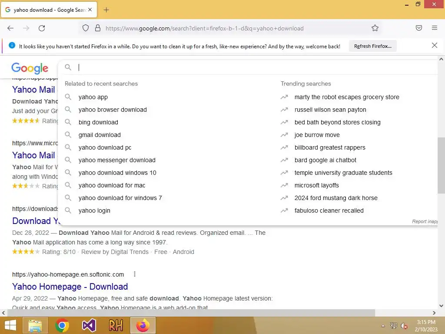Click the forward navigation arrow
This screenshot has height=334, width=445.
pyautogui.click(x=26, y=28)
